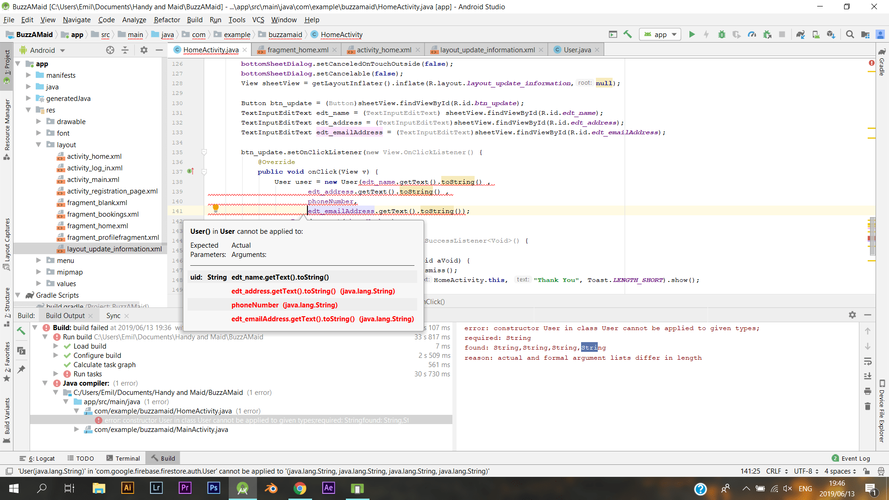Switch to User.java editor tab

pyautogui.click(x=577, y=50)
